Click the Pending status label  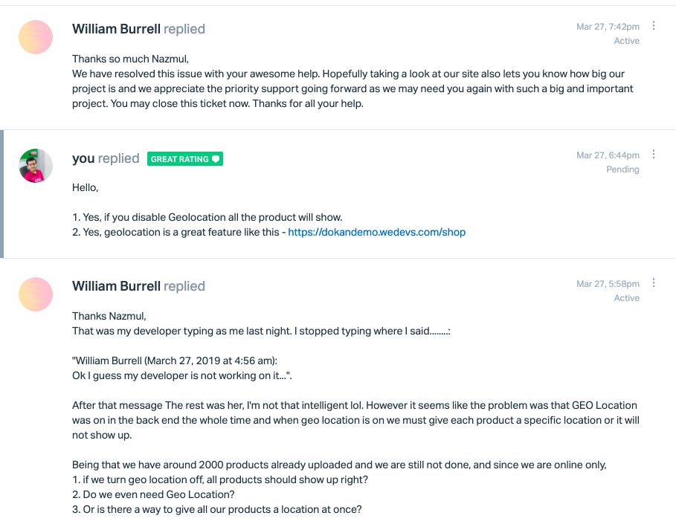tap(622, 169)
